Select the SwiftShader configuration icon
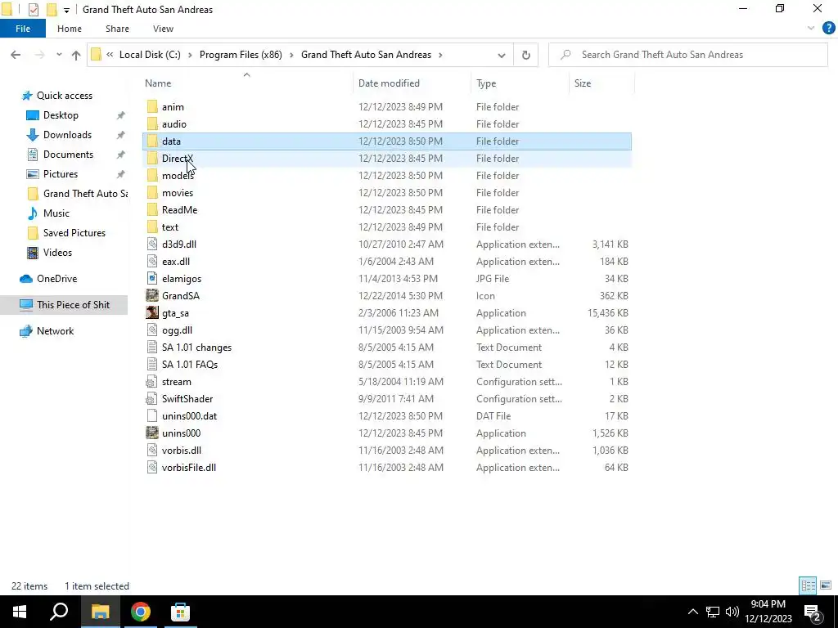The height and width of the screenshot is (628, 838). (x=152, y=399)
